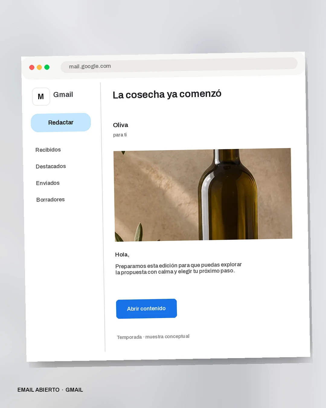
Task: Open the Borradores folder
Action: [x=50, y=199]
